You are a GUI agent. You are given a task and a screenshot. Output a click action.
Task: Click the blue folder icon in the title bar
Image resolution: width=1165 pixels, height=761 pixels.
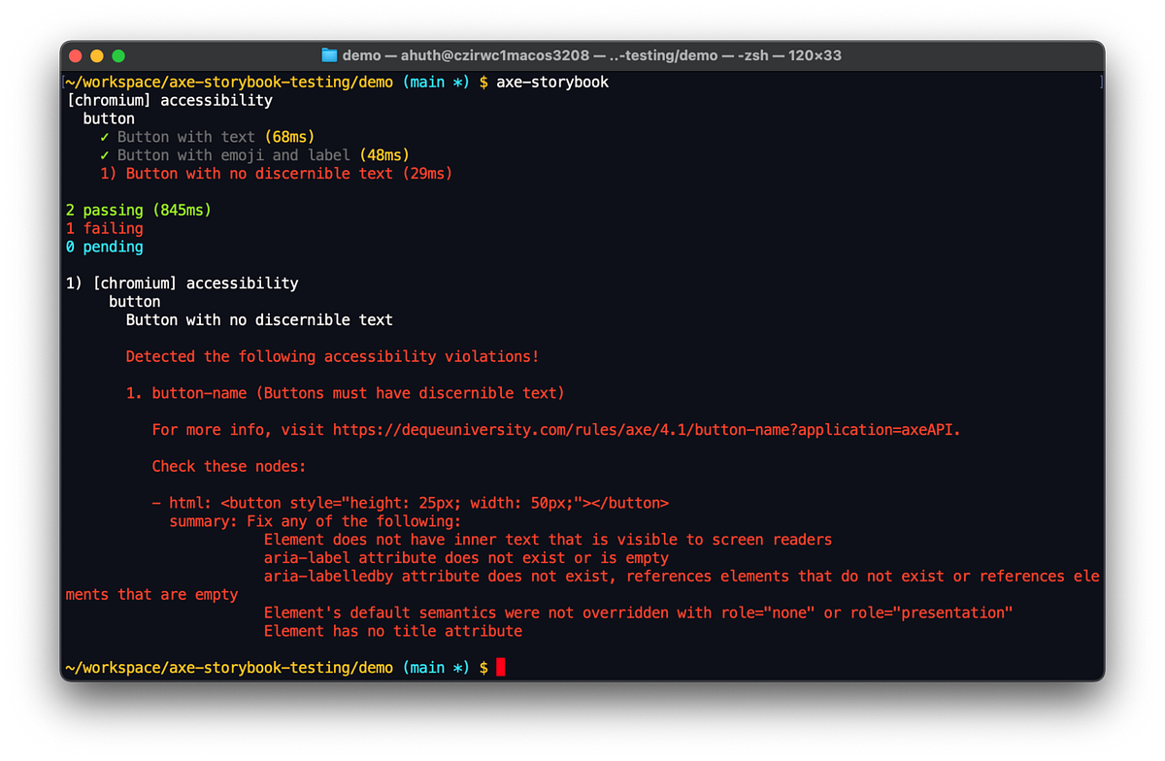click(x=330, y=55)
